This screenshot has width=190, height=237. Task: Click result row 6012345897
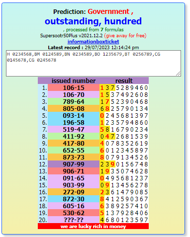pyautogui.click(x=124, y=150)
